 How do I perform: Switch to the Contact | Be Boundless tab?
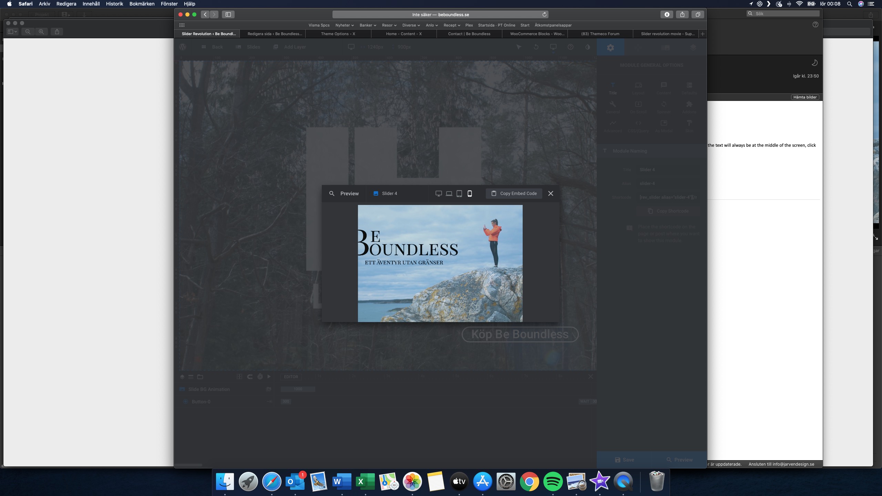(x=469, y=34)
